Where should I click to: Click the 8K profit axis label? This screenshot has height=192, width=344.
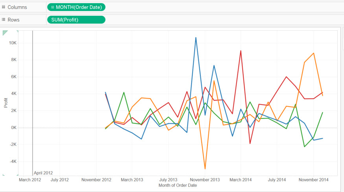[14, 60]
